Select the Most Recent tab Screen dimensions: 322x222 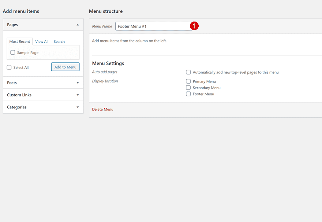coord(19,41)
